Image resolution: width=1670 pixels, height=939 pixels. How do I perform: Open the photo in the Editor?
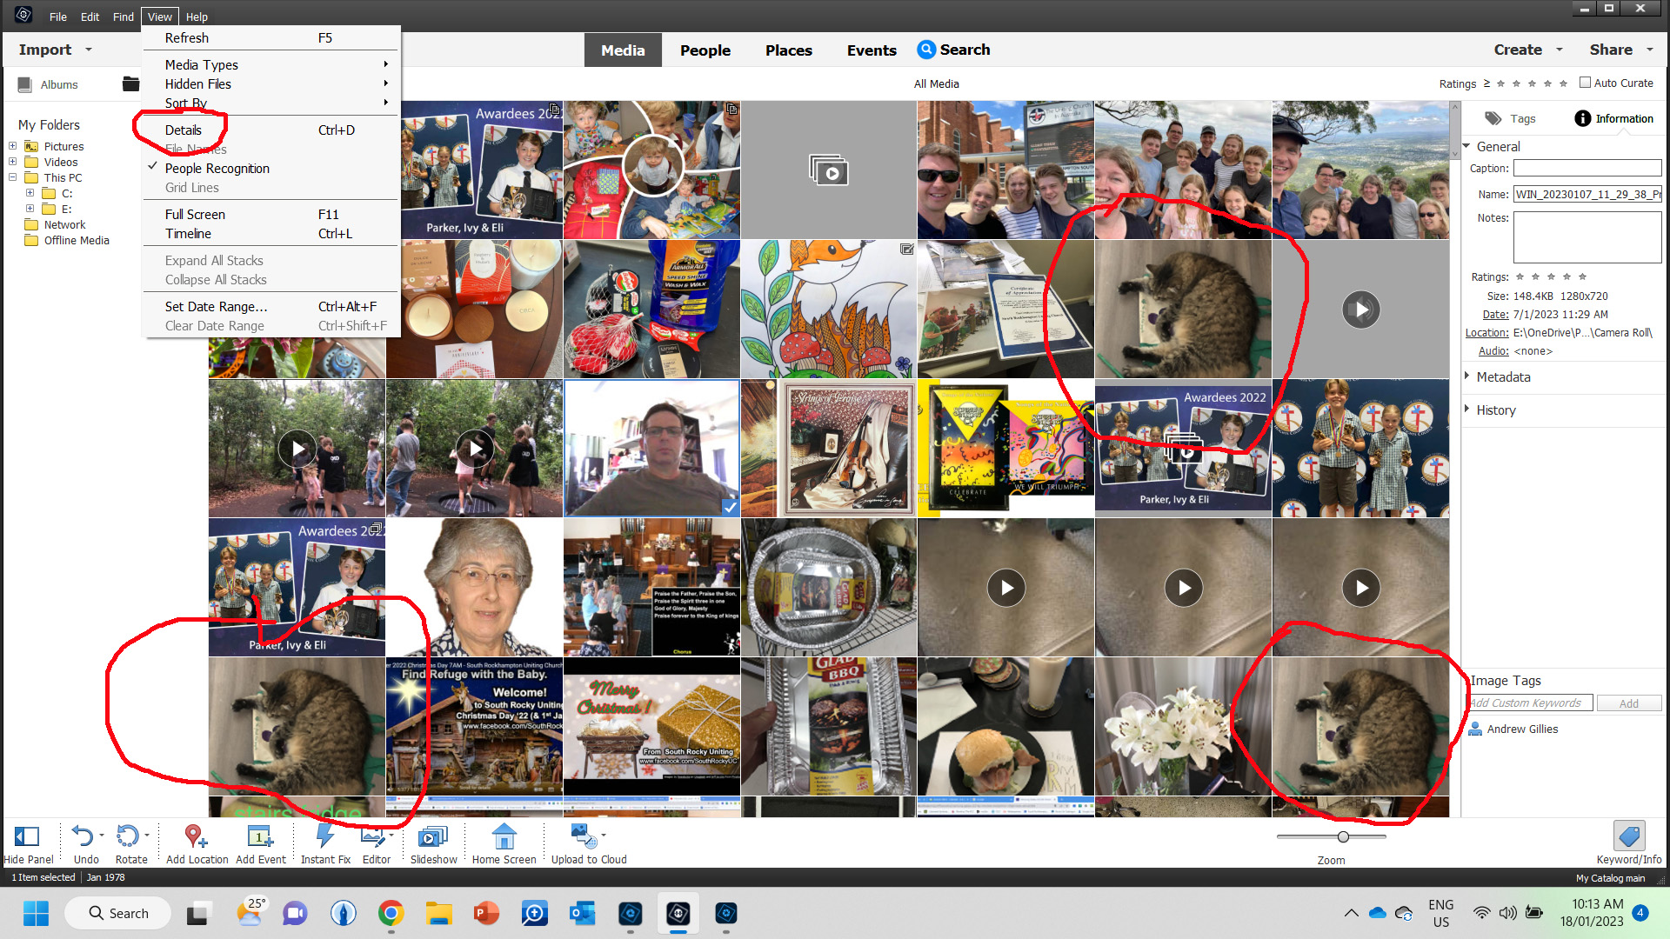click(x=376, y=840)
